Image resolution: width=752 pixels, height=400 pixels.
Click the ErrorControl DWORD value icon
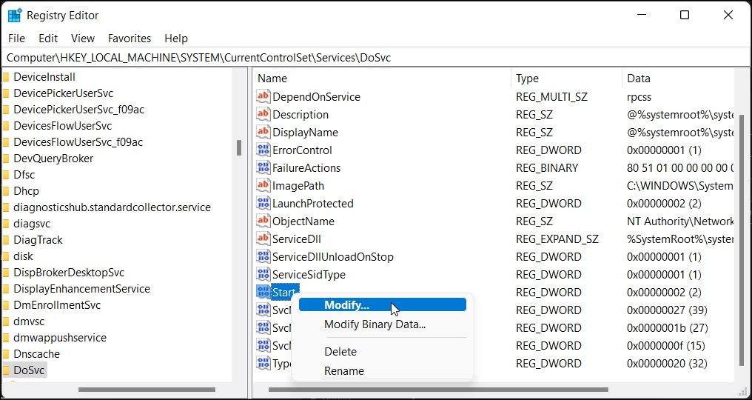pos(263,150)
